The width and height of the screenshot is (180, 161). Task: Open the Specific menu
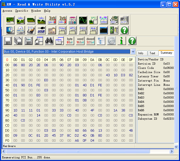(x=22, y=11)
